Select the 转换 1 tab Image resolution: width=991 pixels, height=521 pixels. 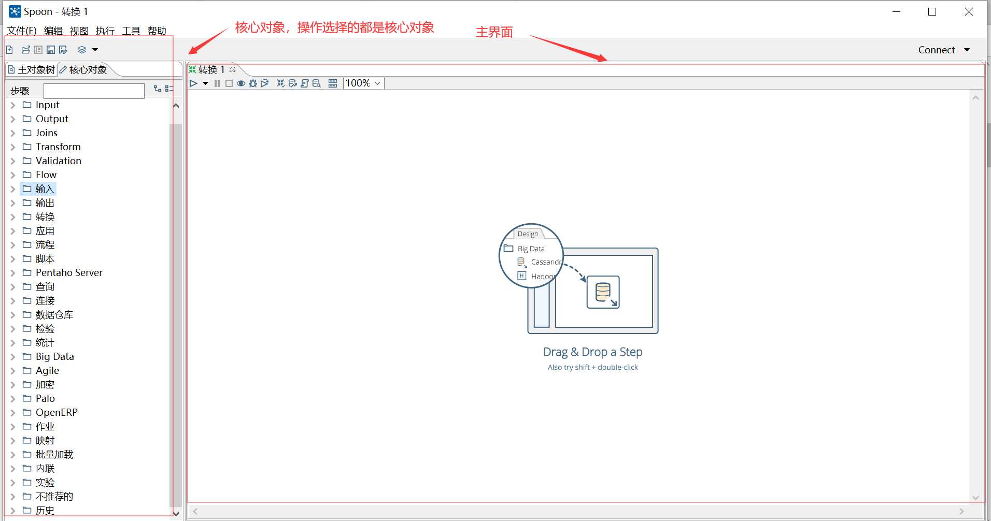pos(211,69)
